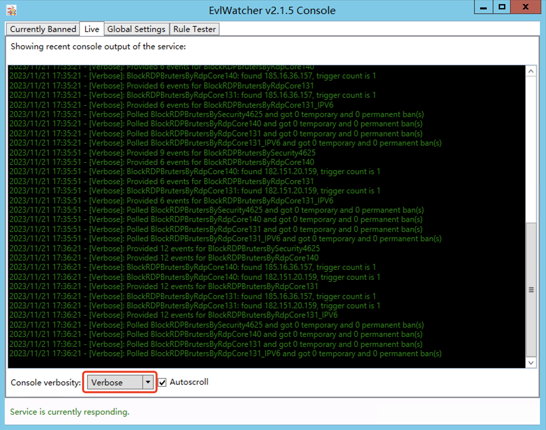The image size is (546, 430).
Task: Click the console scrollbar thumb grip
Action: click(531, 290)
